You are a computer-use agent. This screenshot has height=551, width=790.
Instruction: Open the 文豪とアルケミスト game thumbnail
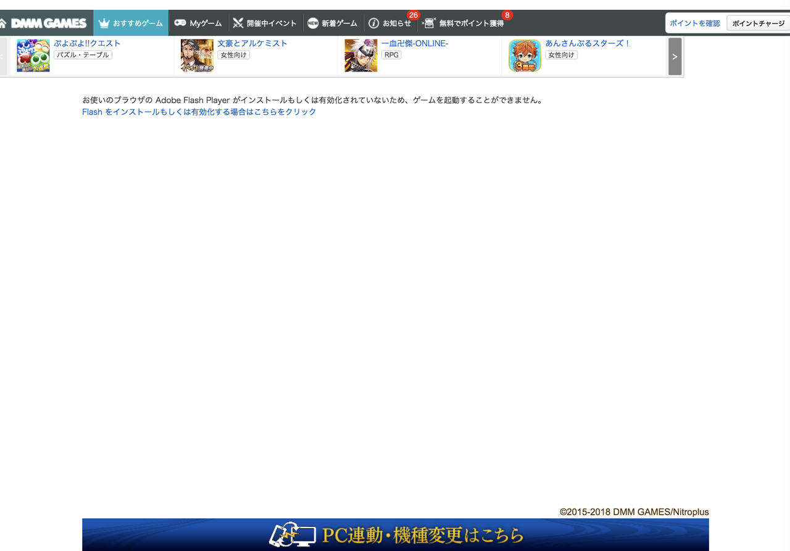point(197,56)
